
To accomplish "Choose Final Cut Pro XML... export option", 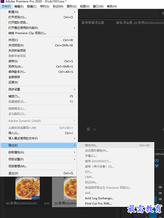I will tap(115, 204).
